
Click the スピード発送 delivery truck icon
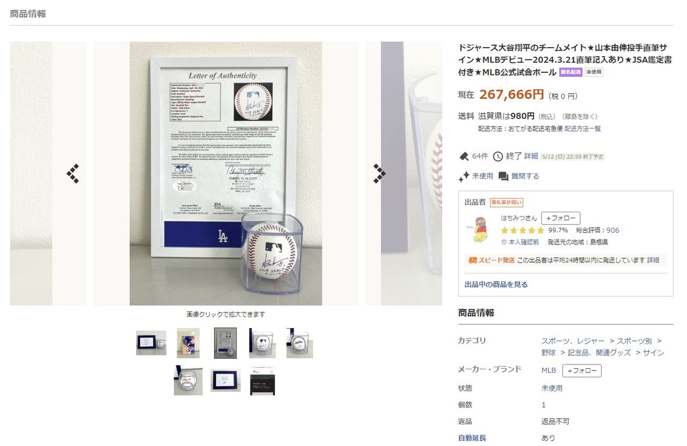pyautogui.click(x=473, y=260)
